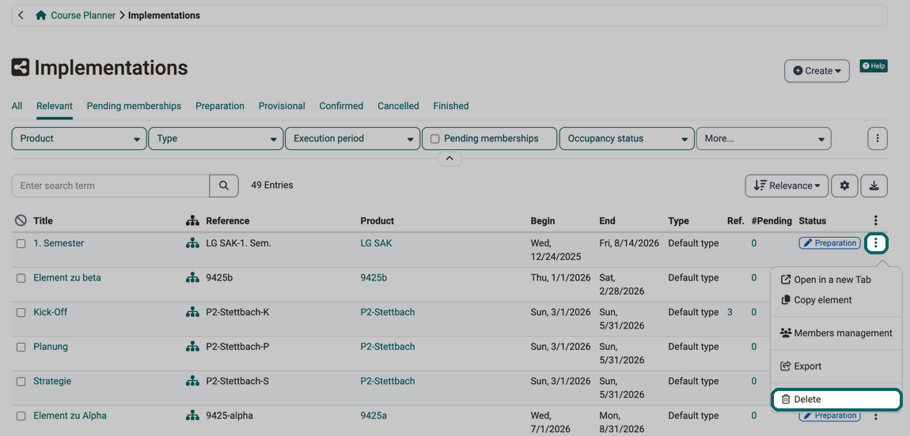910x436 pixels.
Task: Open row actions menu for 1. Semester
Action: (876, 244)
